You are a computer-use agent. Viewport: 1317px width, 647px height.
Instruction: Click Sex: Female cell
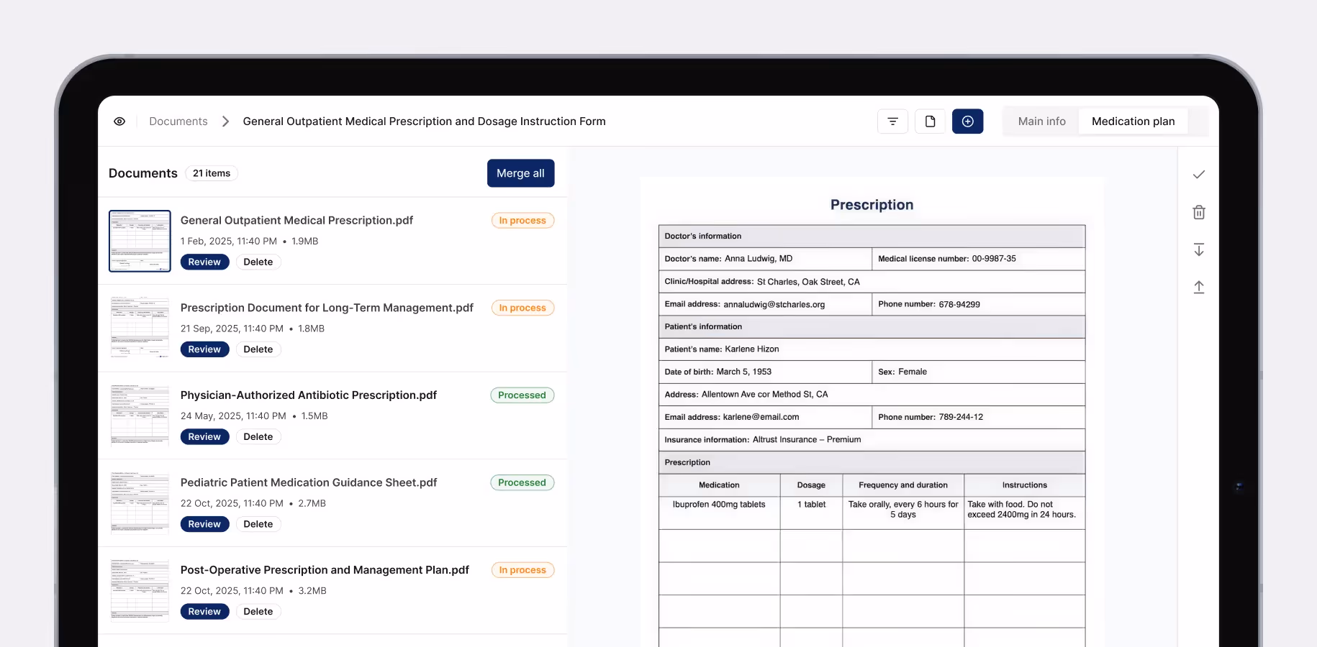[x=978, y=372]
